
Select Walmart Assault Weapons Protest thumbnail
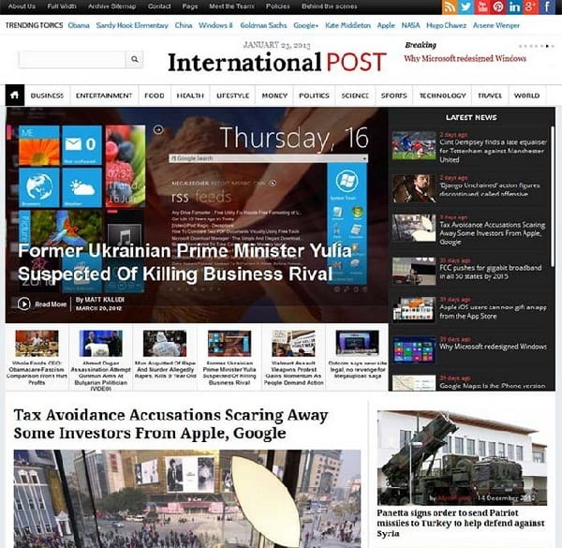(293, 343)
